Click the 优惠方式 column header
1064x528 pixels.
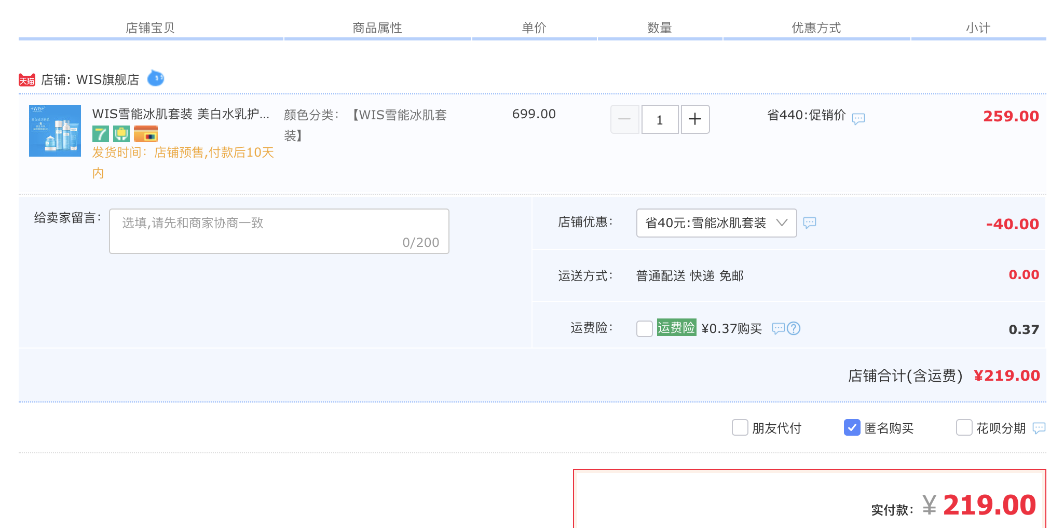(816, 28)
